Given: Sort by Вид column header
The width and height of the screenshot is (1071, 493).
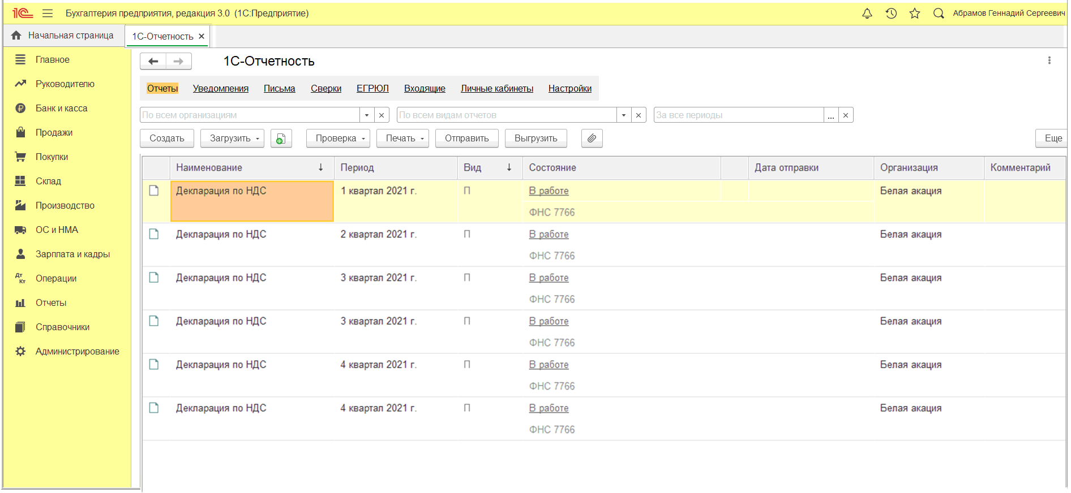Looking at the screenshot, I should [x=490, y=168].
